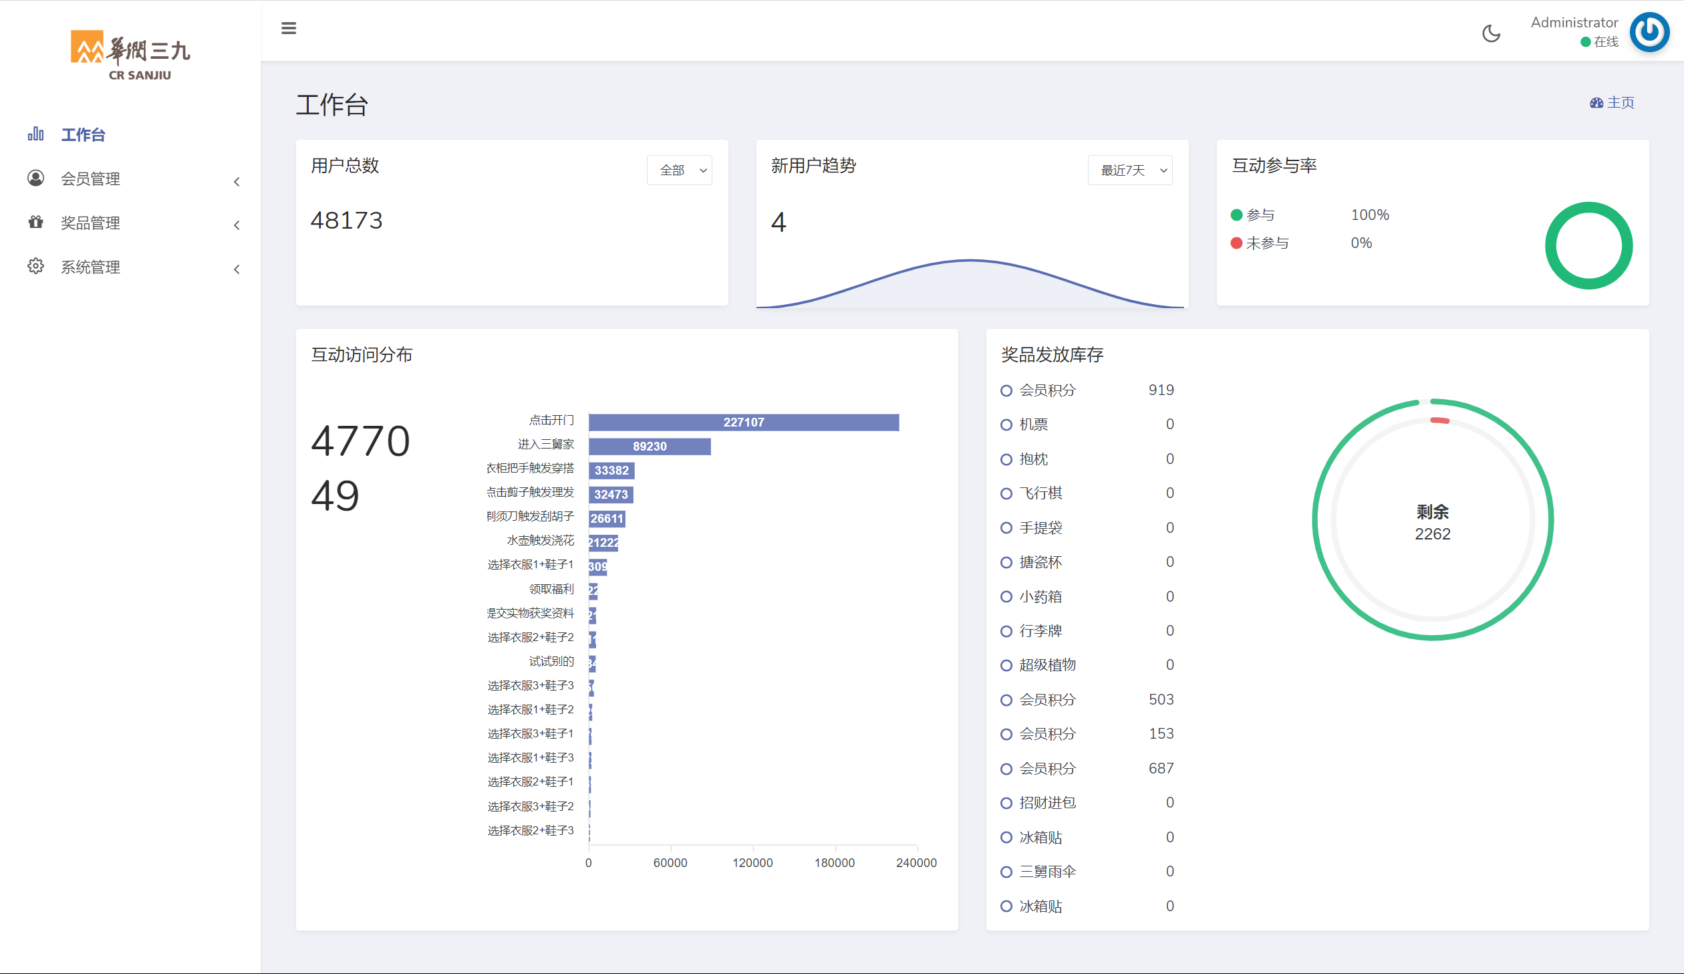1684x974 pixels.
Task: Toggle the first 会员积分 919 legend marker
Action: 1006,390
